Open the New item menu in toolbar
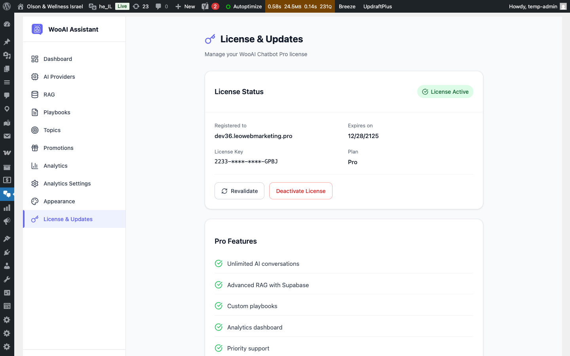Image resolution: width=570 pixels, height=356 pixels. 184,6
